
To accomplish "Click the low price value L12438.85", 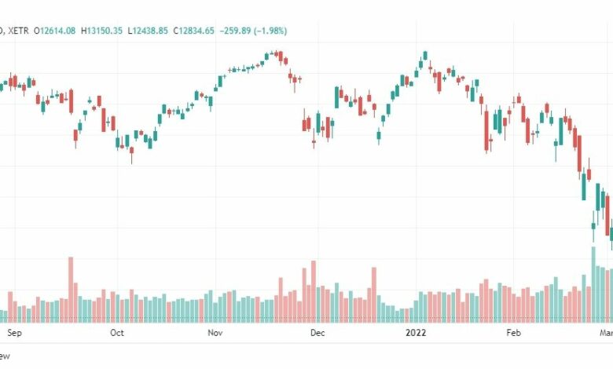I will pyautogui.click(x=148, y=31).
